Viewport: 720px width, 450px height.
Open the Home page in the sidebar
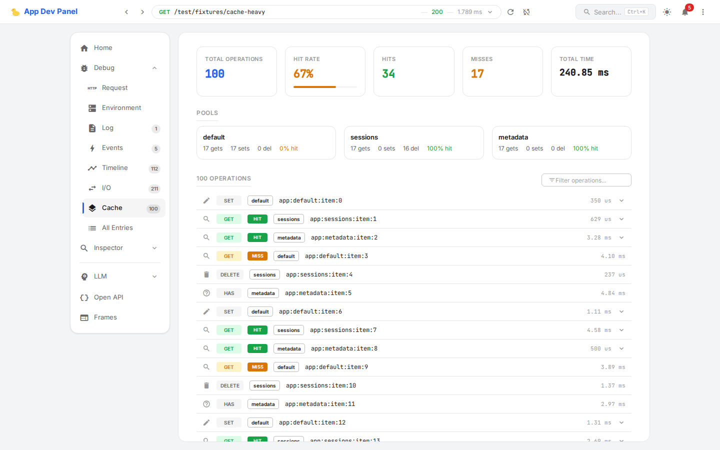103,48
